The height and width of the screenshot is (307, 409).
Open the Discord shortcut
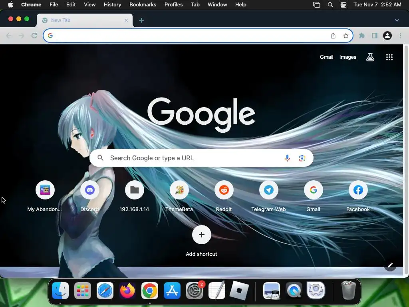90,196
